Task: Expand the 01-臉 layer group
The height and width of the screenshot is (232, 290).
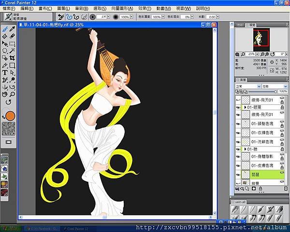Action: (x=245, y=149)
